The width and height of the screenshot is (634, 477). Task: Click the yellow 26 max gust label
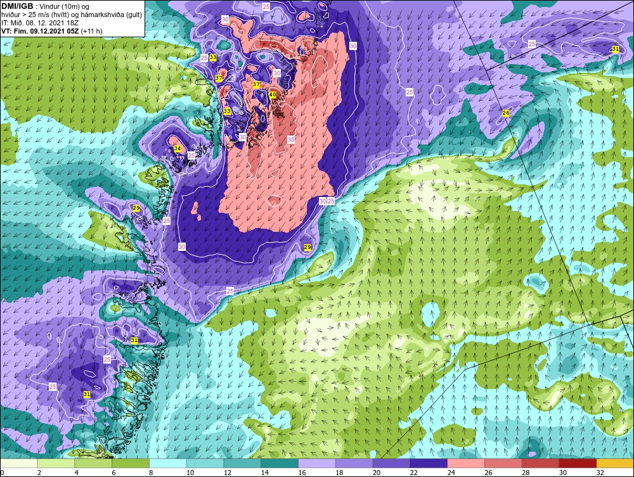[x=506, y=113]
